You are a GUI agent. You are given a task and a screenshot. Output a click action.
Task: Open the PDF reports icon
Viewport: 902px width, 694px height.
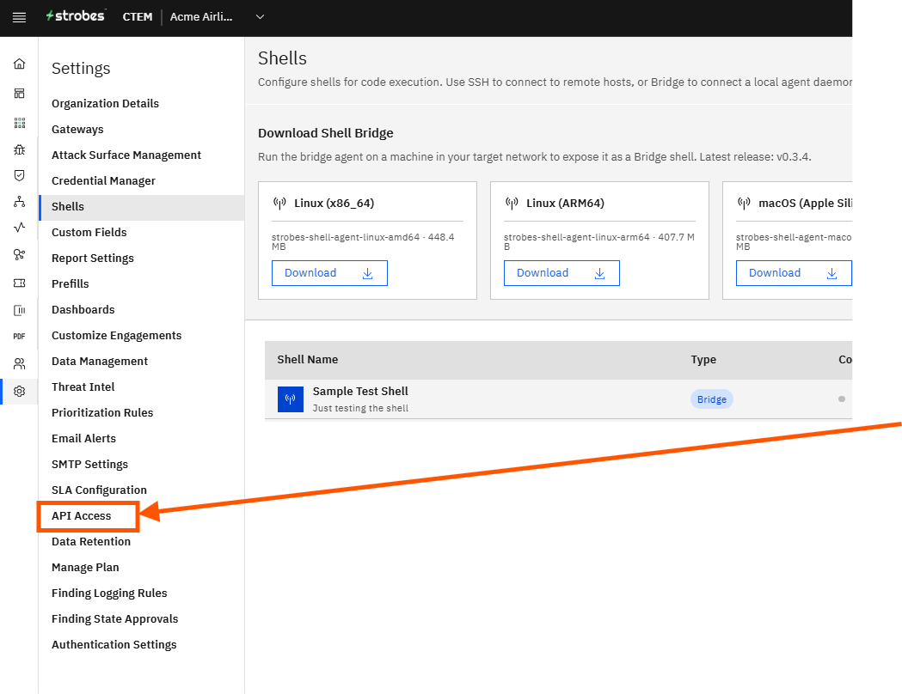19,336
